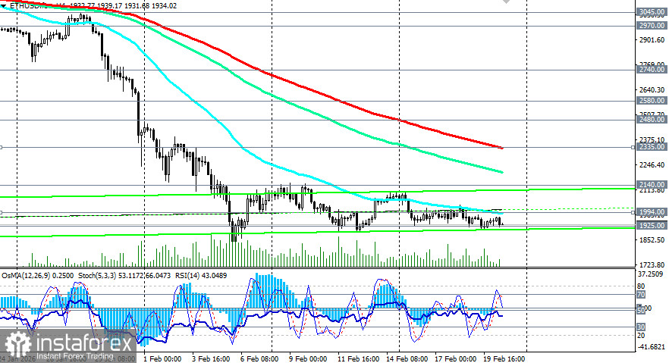
Task: Open the chart menu triangle beside ETHUSD
Action: [4, 6]
